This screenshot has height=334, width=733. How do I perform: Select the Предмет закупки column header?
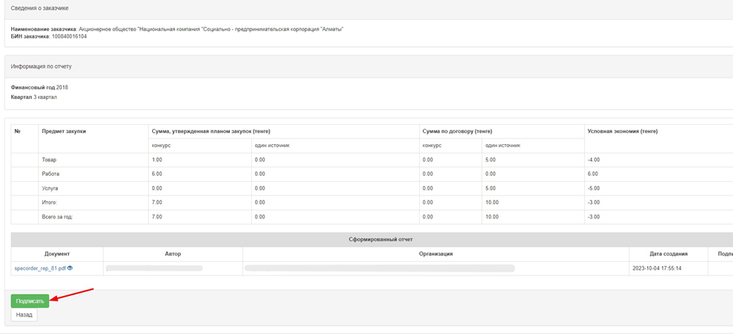click(x=64, y=131)
